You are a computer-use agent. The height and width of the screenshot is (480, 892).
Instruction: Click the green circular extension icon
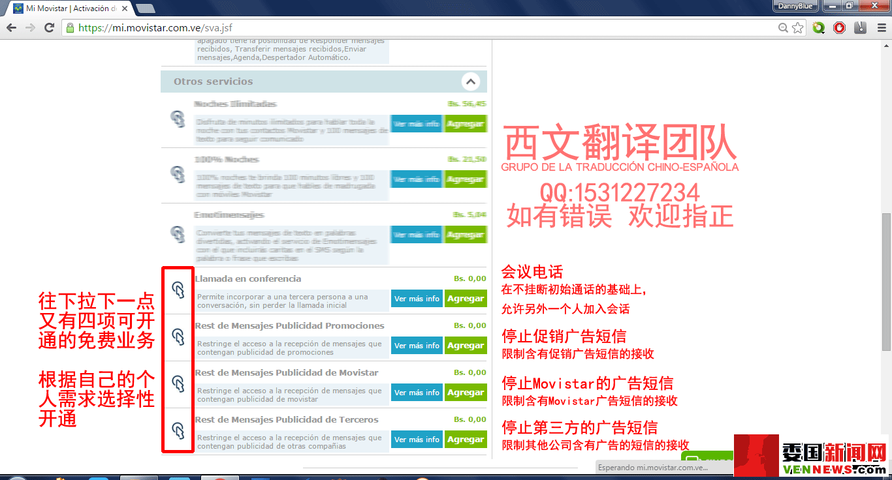point(819,28)
